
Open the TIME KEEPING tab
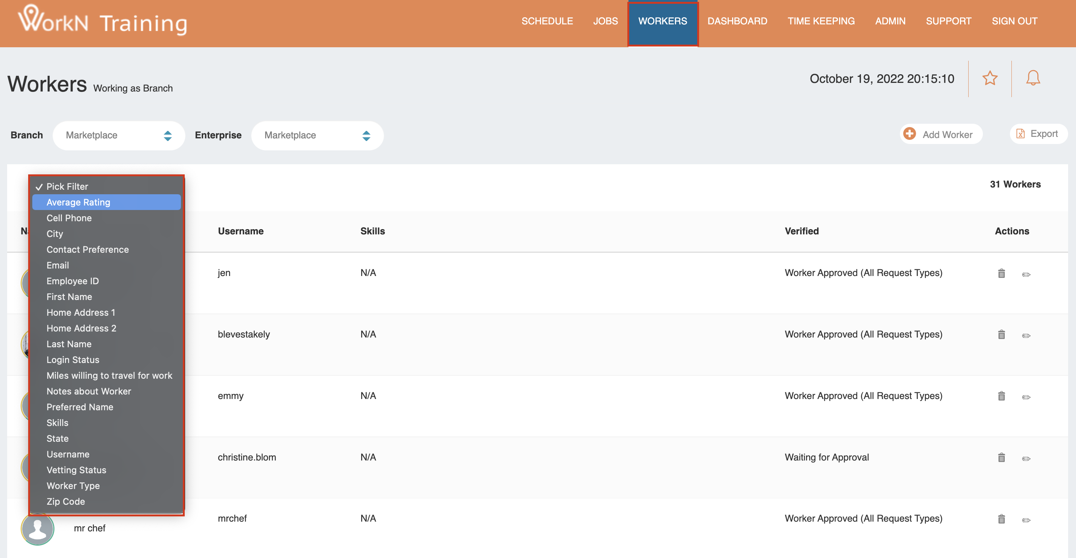(x=821, y=21)
